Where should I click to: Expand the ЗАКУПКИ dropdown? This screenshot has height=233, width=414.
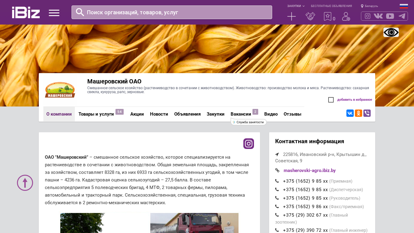pyautogui.click(x=296, y=6)
